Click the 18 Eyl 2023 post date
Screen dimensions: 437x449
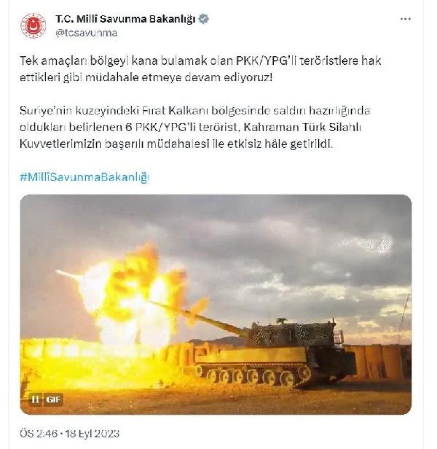click(92, 433)
